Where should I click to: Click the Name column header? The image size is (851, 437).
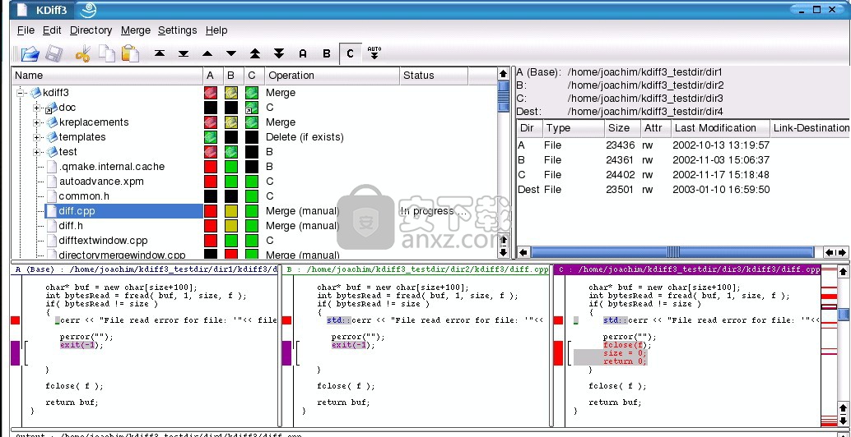107,76
